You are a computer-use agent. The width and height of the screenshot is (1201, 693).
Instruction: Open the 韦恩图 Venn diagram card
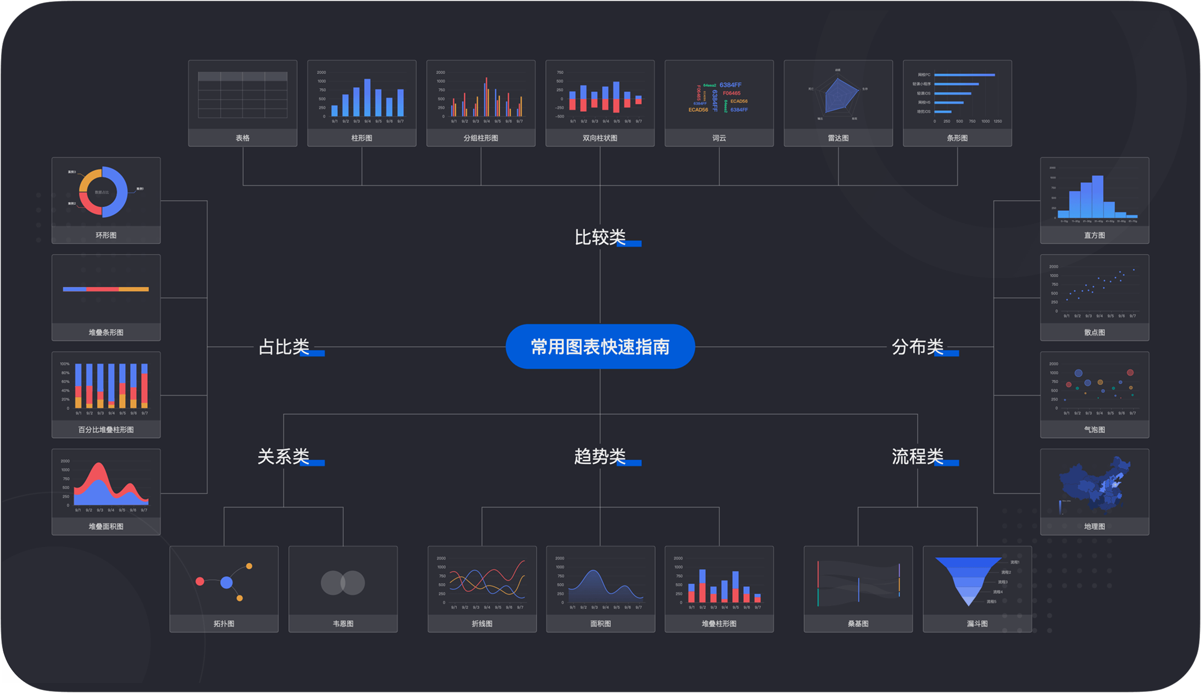pyautogui.click(x=343, y=589)
